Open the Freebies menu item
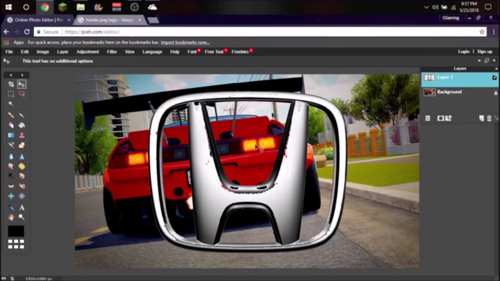Viewport: 500px width, 281px height. [240, 52]
